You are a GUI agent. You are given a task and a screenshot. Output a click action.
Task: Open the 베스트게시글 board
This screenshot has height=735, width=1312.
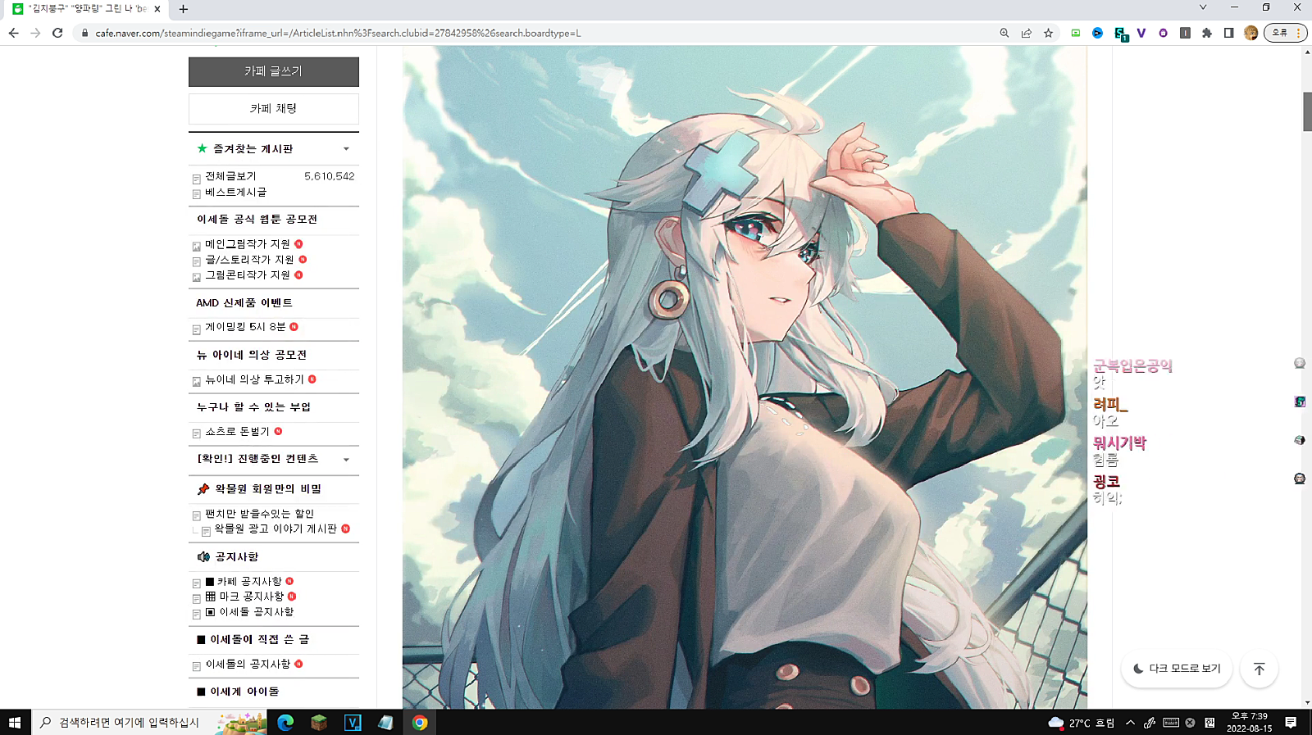(235, 192)
